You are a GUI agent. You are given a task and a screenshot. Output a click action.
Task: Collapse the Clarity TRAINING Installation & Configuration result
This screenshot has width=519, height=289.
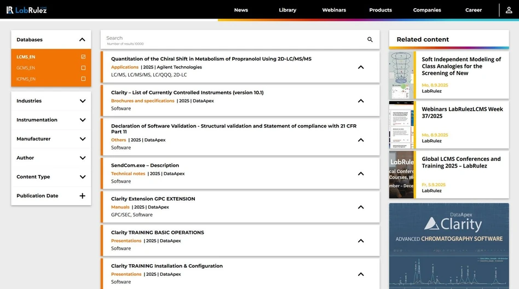coord(361,274)
